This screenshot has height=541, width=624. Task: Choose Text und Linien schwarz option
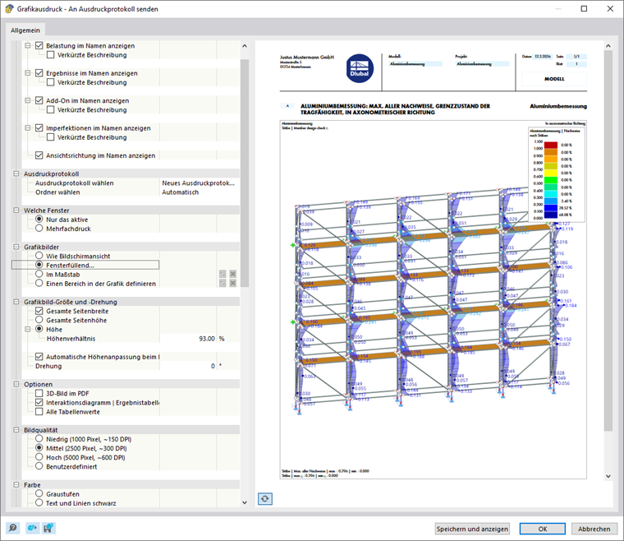pos(39,502)
